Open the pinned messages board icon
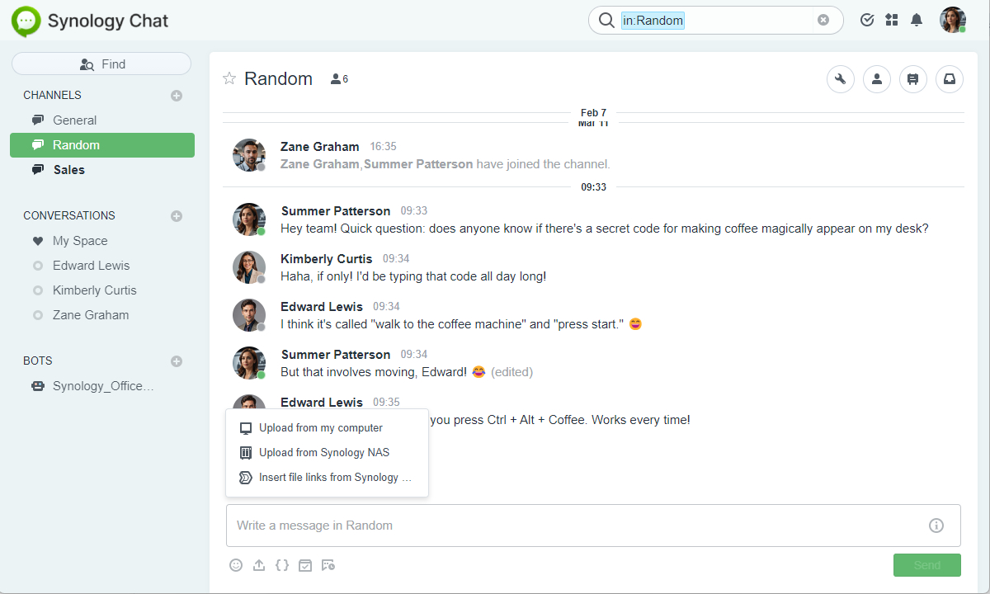This screenshot has height=594, width=990. pyautogui.click(x=912, y=79)
